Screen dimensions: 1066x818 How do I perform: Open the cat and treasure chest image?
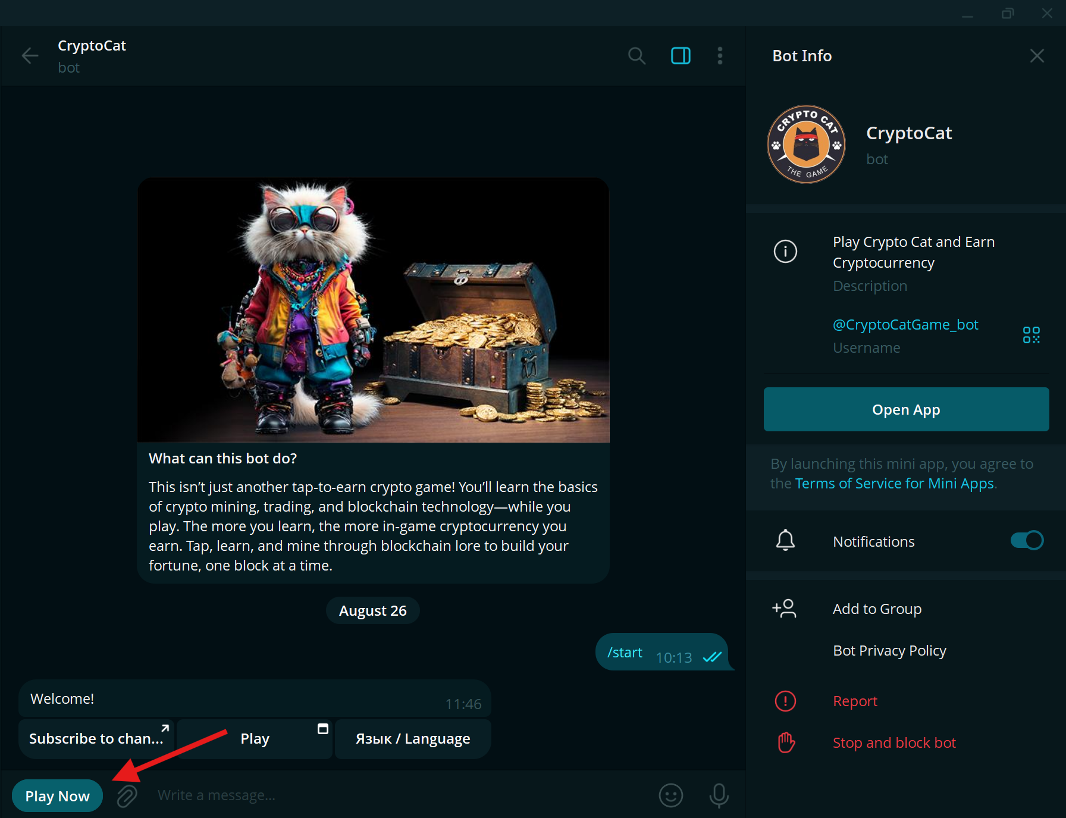373,309
